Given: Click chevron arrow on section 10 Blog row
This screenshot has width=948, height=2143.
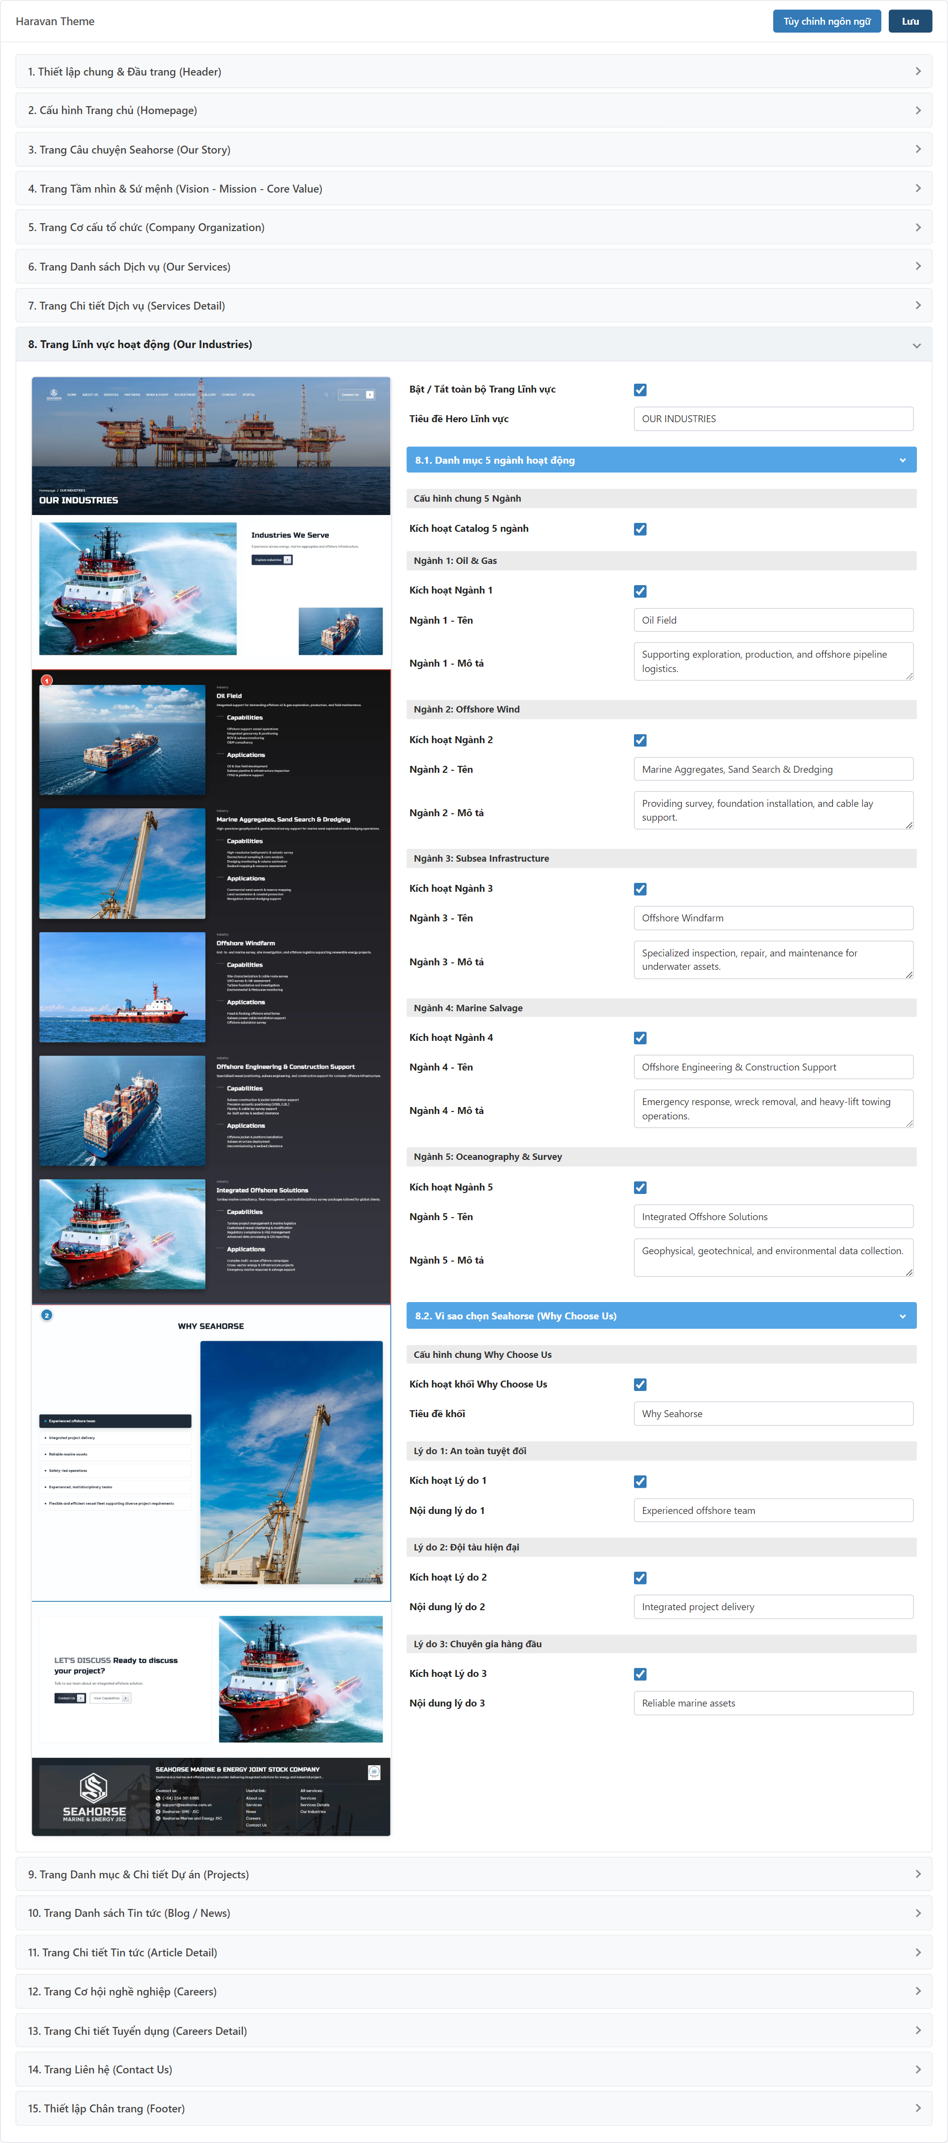Looking at the screenshot, I should [x=917, y=1913].
